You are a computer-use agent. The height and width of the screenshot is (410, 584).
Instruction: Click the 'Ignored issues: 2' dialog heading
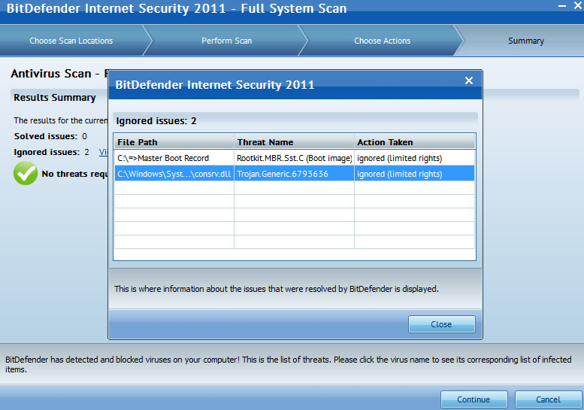point(156,121)
